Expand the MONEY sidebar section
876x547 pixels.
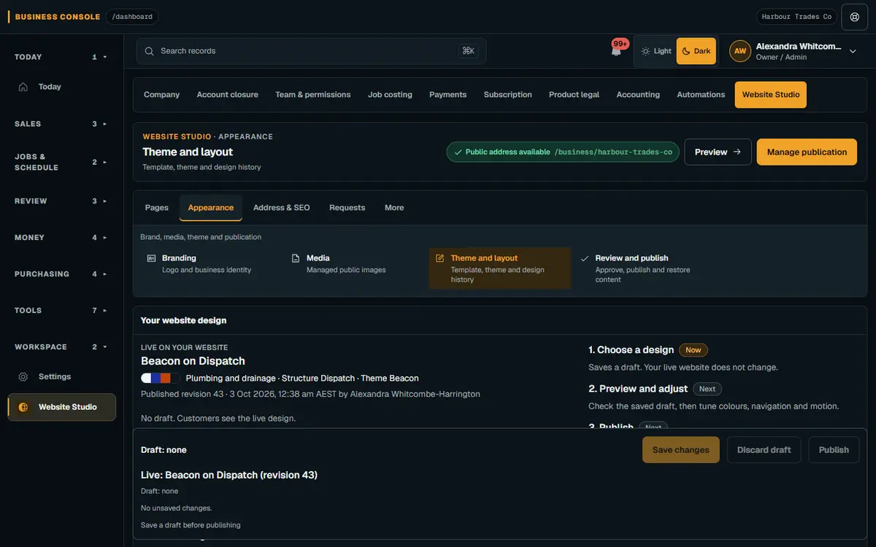[62, 238]
